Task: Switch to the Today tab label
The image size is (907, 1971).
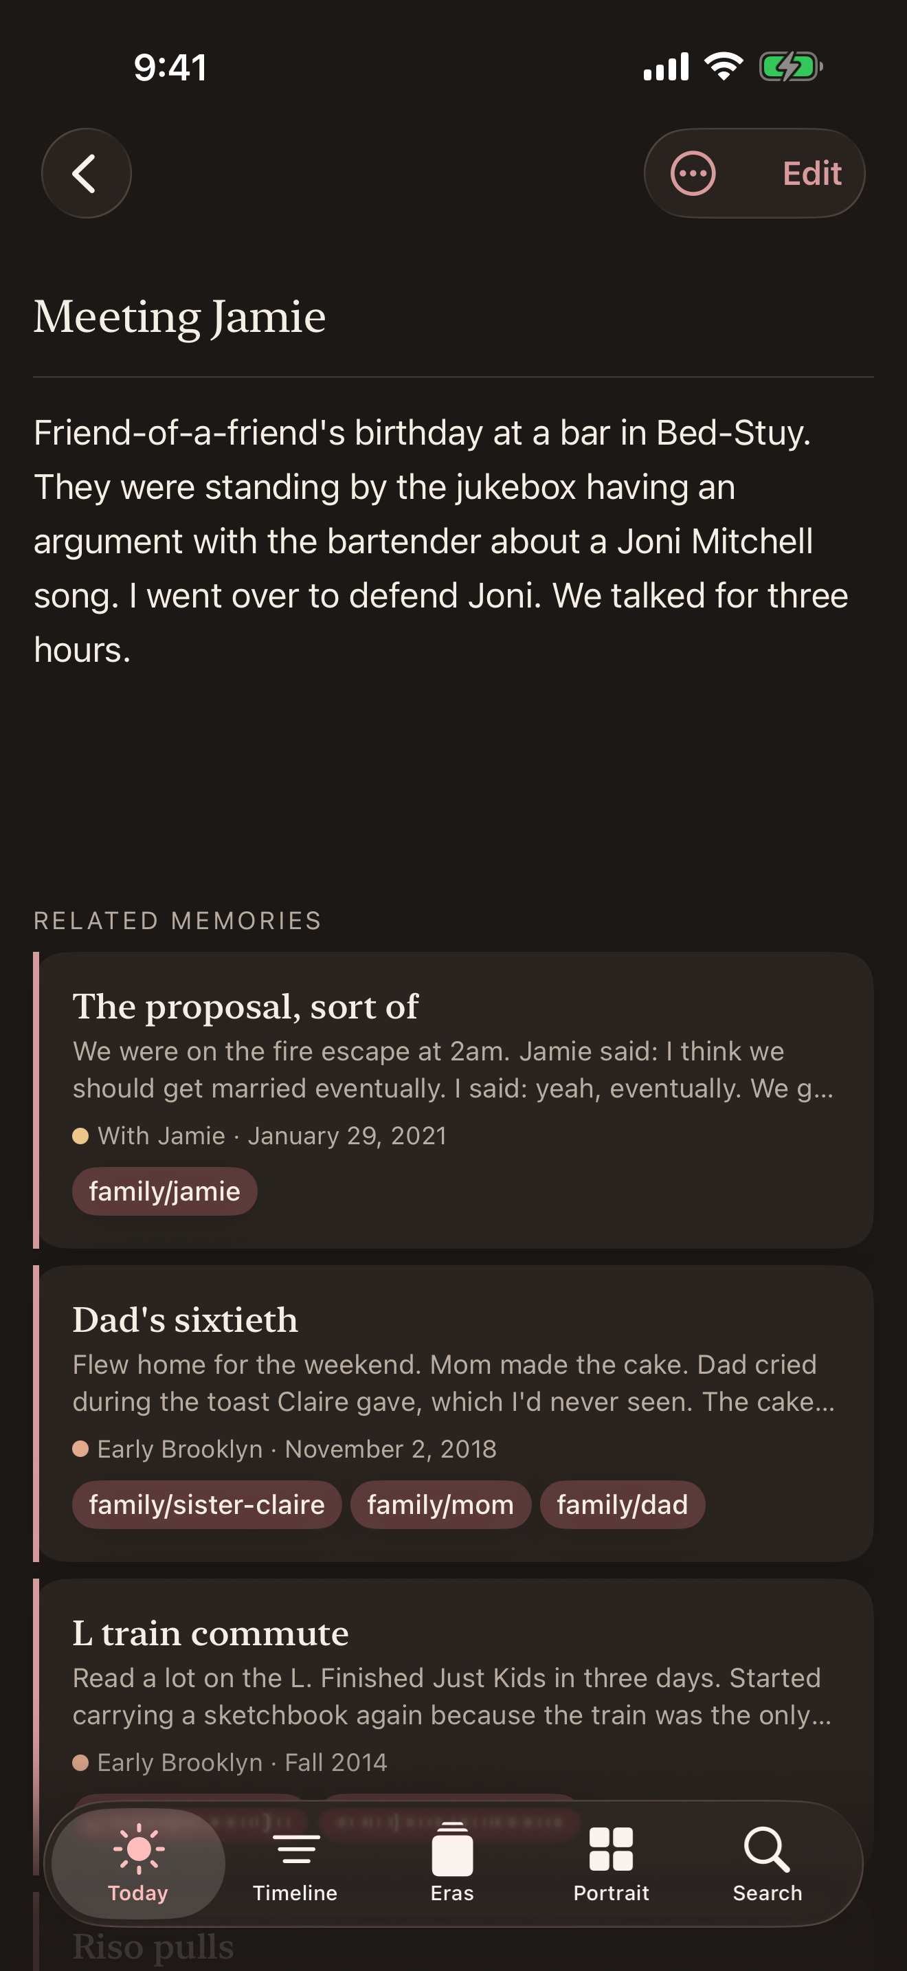Action: [x=137, y=1893]
